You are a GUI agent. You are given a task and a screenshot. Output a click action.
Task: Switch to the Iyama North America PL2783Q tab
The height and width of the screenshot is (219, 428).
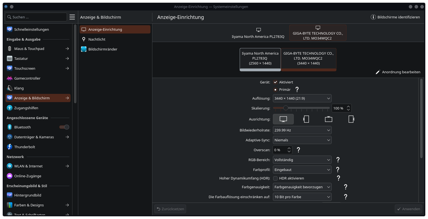[258, 33]
